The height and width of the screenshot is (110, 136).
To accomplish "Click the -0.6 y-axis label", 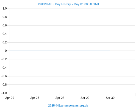I will [4, 76].
